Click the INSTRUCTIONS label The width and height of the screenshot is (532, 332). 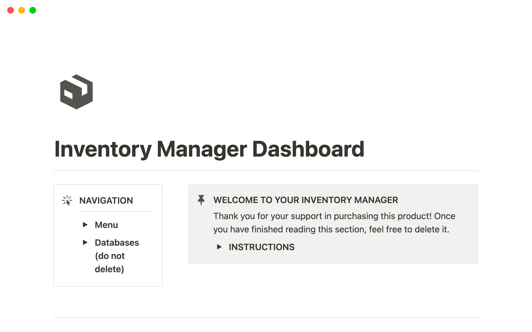point(261,247)
